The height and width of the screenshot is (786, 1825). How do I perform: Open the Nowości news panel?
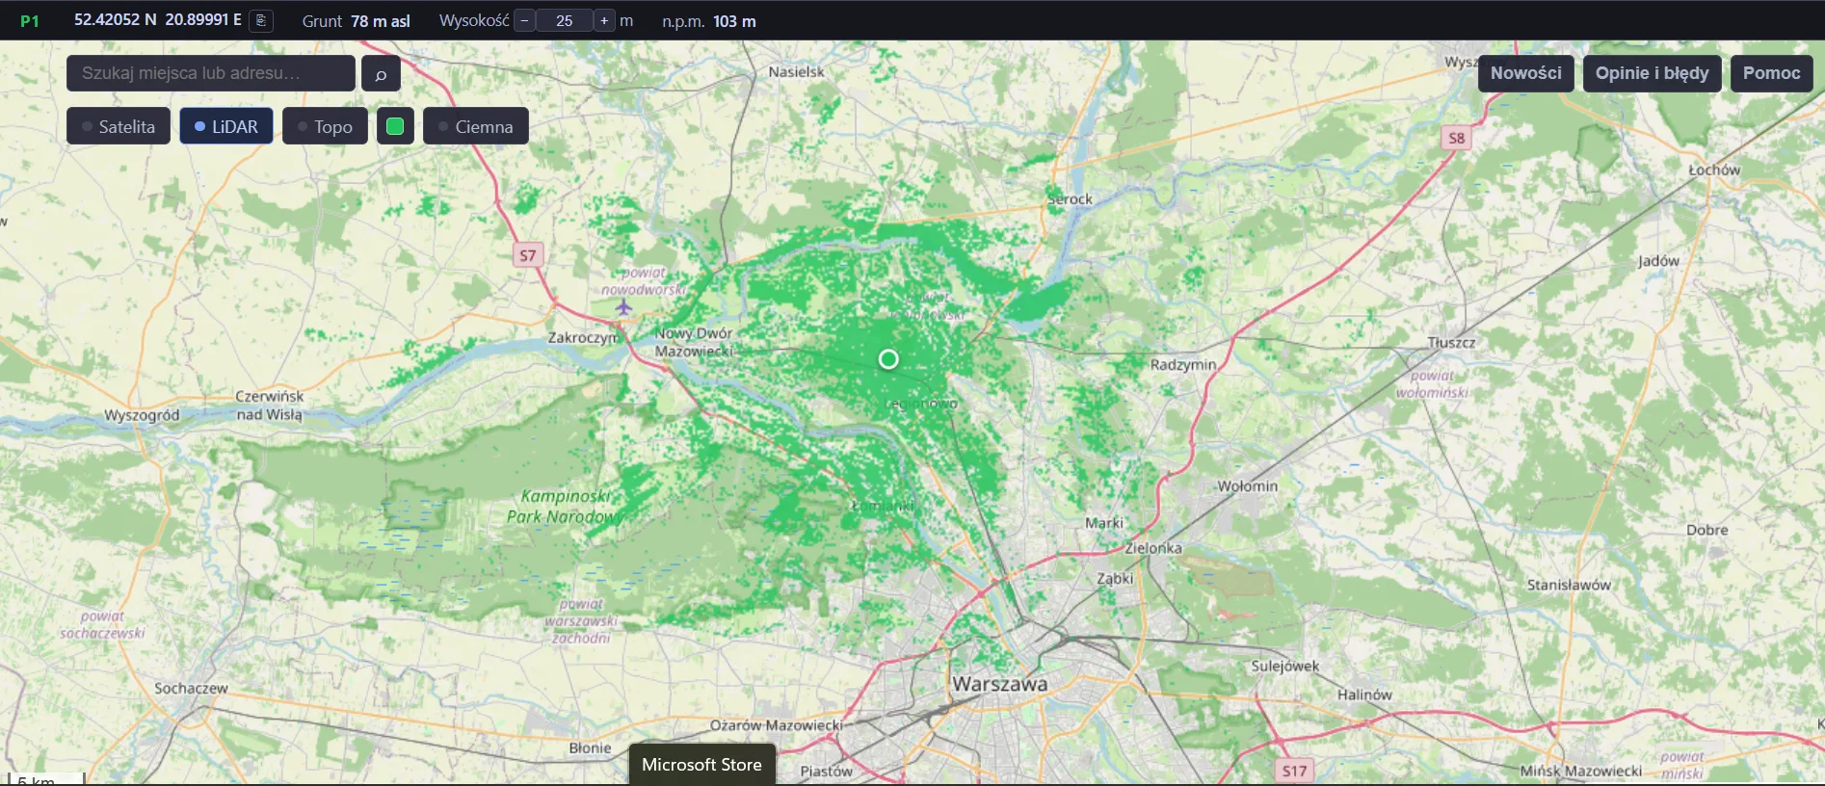click(1526, 73)
